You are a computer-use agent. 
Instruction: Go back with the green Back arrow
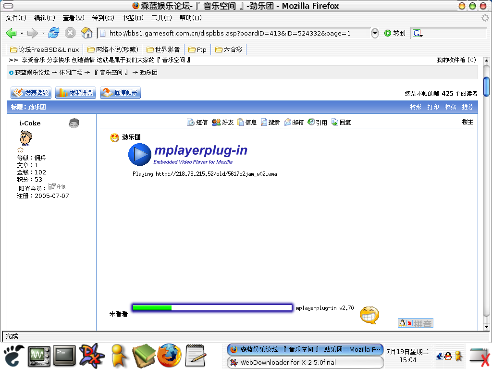[x=12, y=33]
